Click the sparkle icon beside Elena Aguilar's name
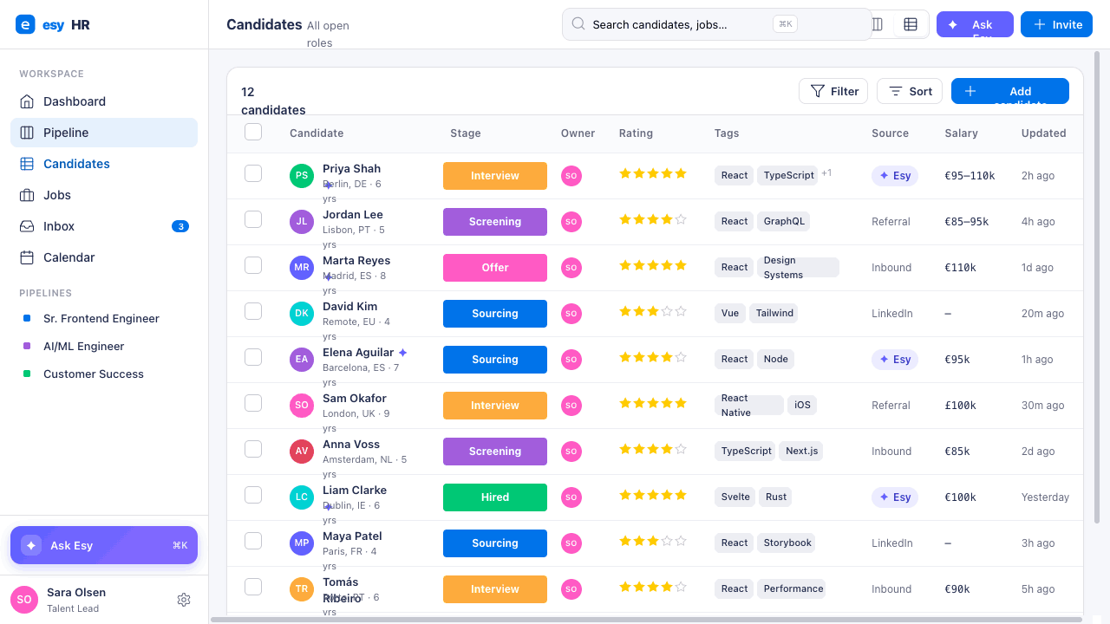 click(402, 353)
